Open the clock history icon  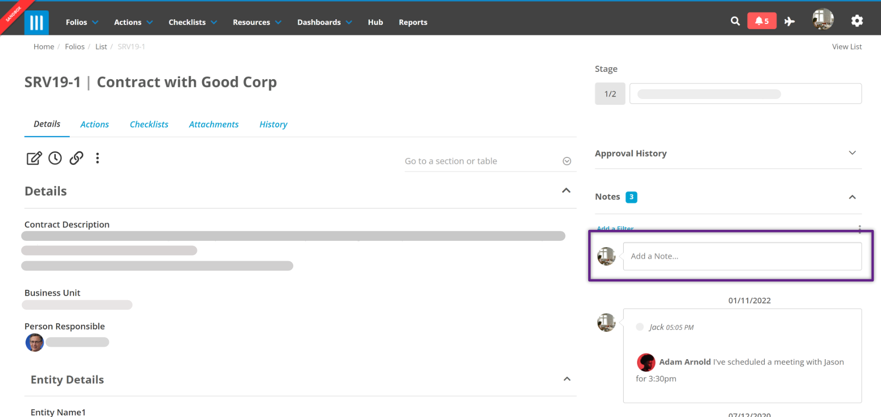[55, 158]
